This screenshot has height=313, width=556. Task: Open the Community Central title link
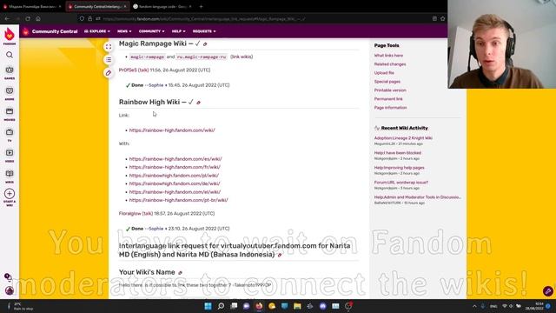pos(55,31)
